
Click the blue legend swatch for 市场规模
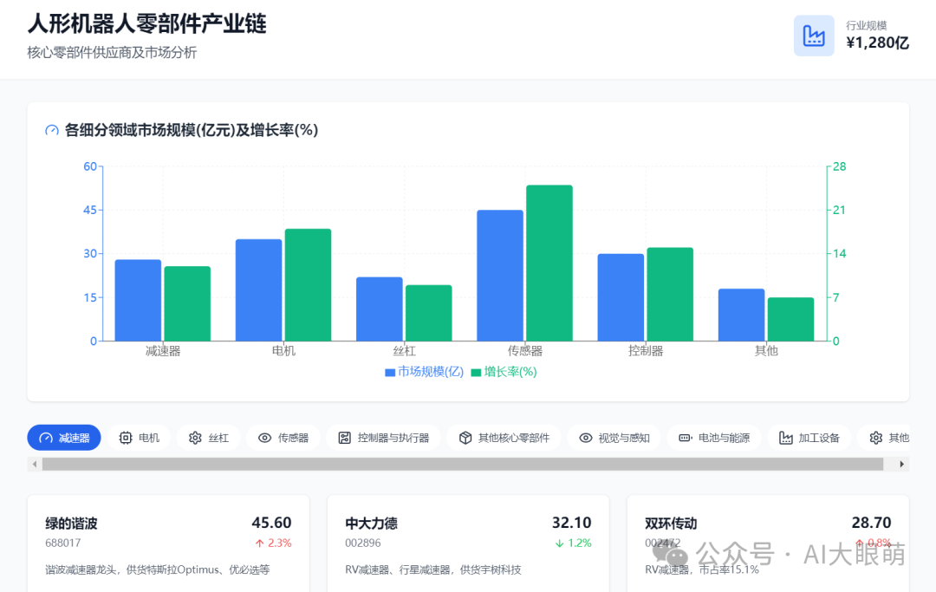pyautogui.click(x=390, y=373)
